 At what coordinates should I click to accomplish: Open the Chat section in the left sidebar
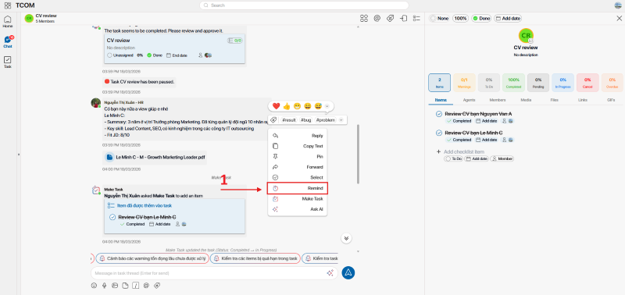click(8, 42)
